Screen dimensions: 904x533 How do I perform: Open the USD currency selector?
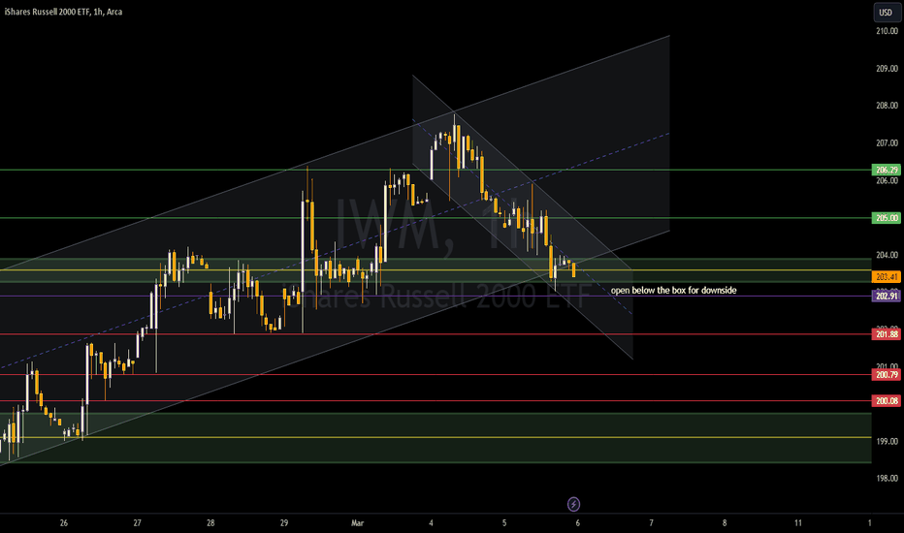click(886, 12)
